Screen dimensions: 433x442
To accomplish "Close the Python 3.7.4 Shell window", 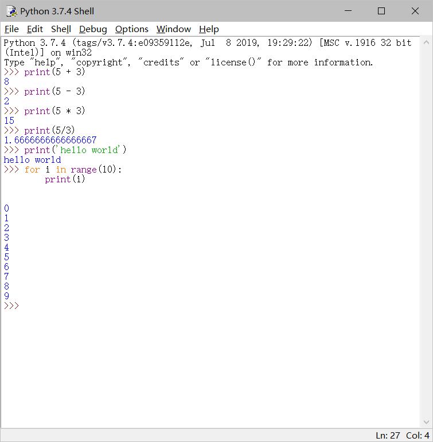I will click(x=415, y=11).
